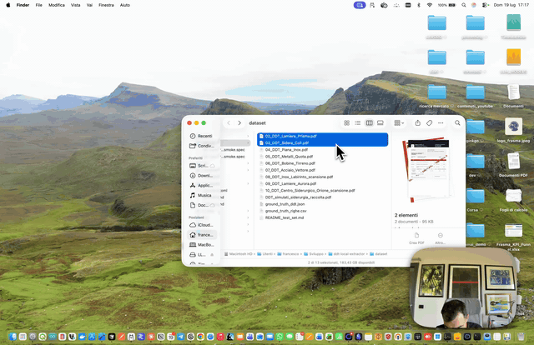Open Condivisi in the Finder sidebar
Screen dimensions: 534x345
click(202, 146)
